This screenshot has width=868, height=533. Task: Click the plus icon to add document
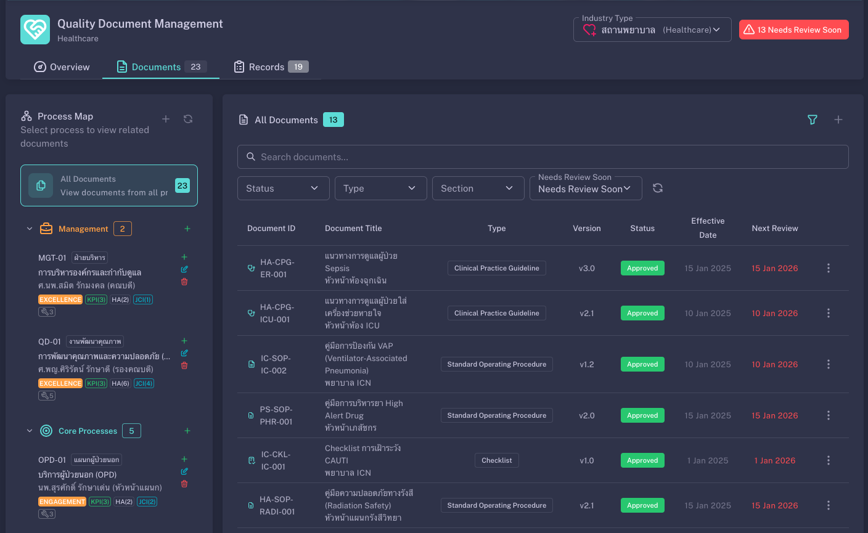[x=838, y=120]
